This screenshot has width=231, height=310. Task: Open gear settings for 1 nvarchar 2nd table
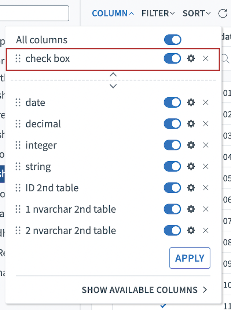(191, 209)
